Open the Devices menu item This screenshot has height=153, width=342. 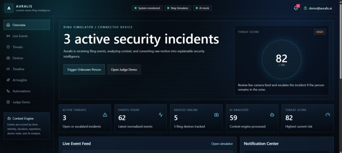point(27,58)
